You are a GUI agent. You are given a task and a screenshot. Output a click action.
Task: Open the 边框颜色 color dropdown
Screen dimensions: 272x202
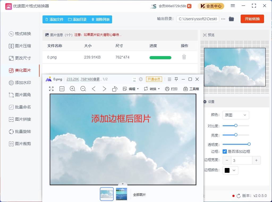[x=230, y=170]
